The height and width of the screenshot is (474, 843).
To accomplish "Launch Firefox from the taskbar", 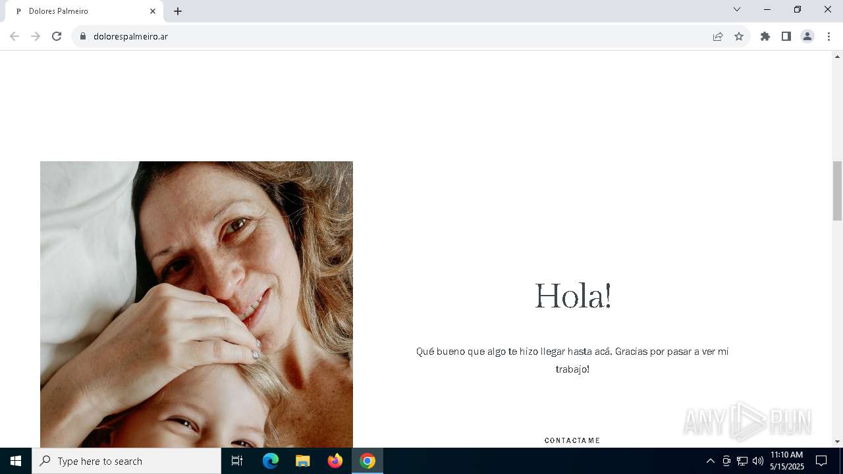I will 335,461.
